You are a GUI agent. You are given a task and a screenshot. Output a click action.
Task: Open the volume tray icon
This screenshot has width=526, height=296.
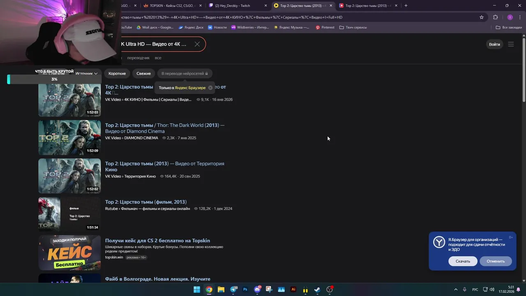[x=492, y=289]
